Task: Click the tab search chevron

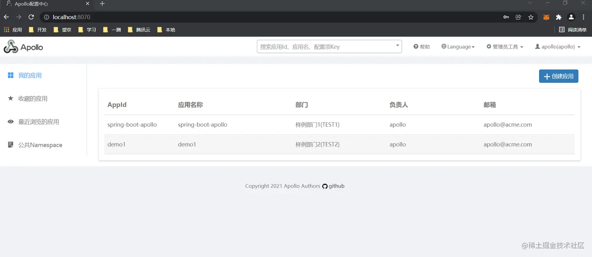Action: click(x=530, y=3)
